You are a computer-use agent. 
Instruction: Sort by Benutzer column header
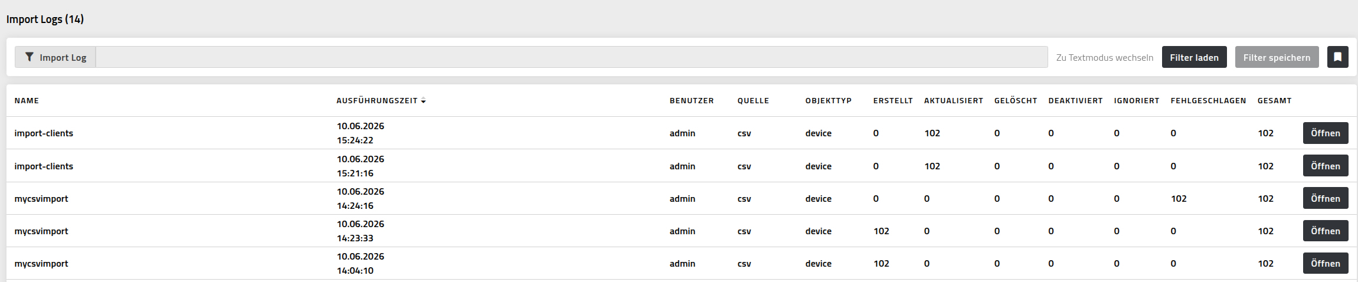692,101
